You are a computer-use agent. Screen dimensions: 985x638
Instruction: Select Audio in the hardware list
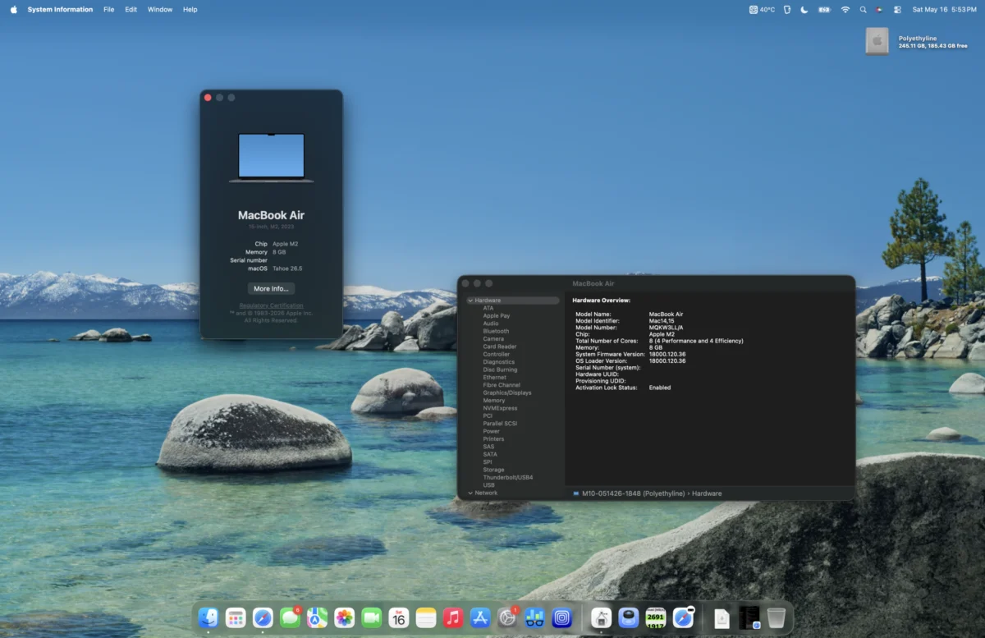(491, 324)
